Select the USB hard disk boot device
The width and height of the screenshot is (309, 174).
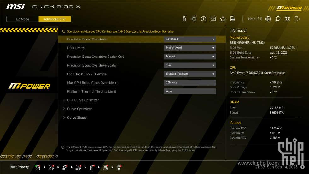(65, 167)
